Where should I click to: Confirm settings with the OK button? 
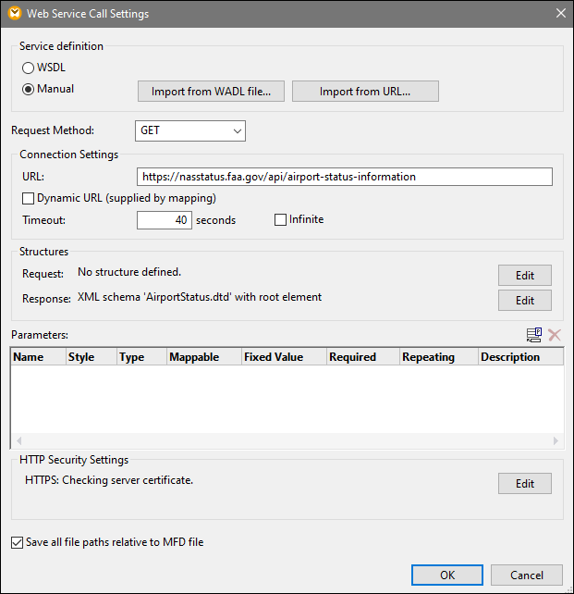pos(447,575)
